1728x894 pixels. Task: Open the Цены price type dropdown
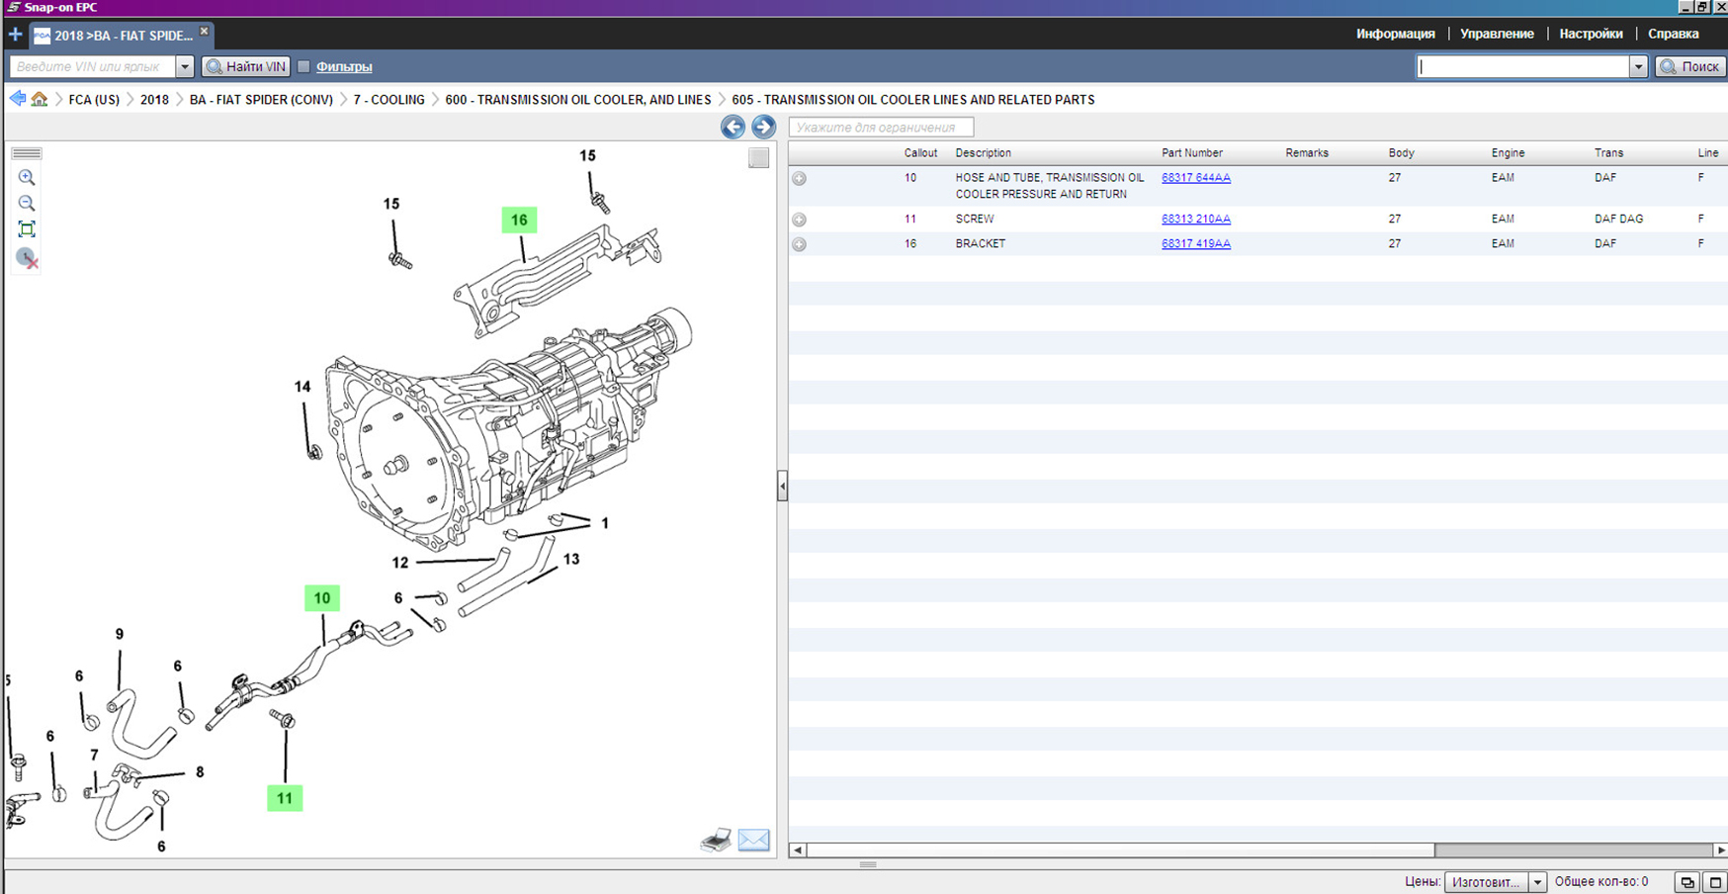[x=1536, y=882]
